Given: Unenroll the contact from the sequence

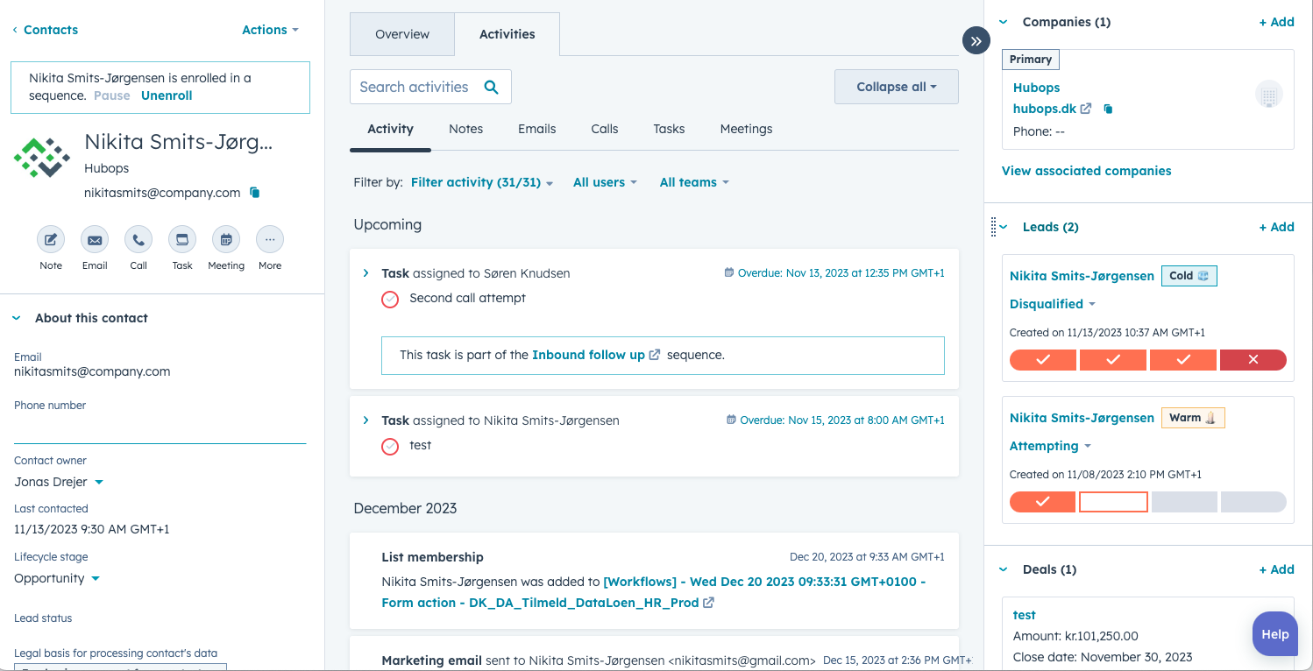Looking at the screenshot, I should pyautogui.click(x=167, y=95).
